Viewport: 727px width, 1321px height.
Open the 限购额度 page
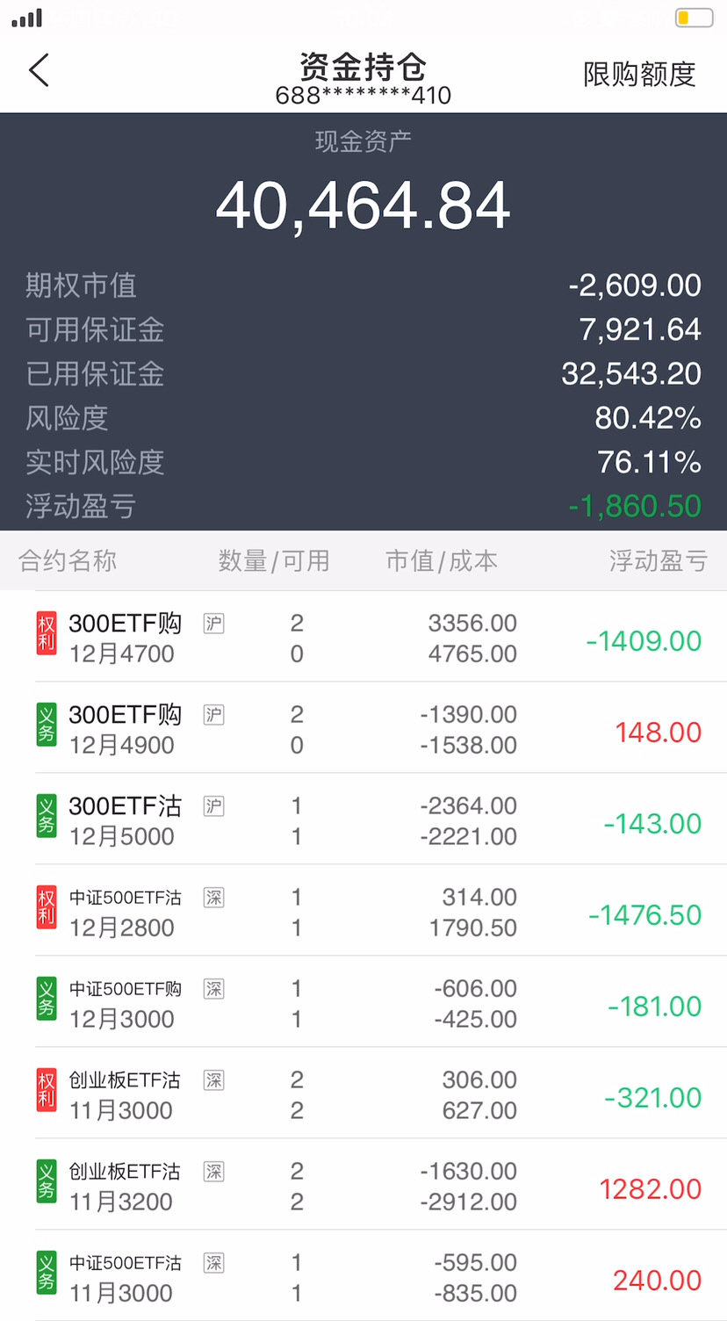[x=639, y=75]
